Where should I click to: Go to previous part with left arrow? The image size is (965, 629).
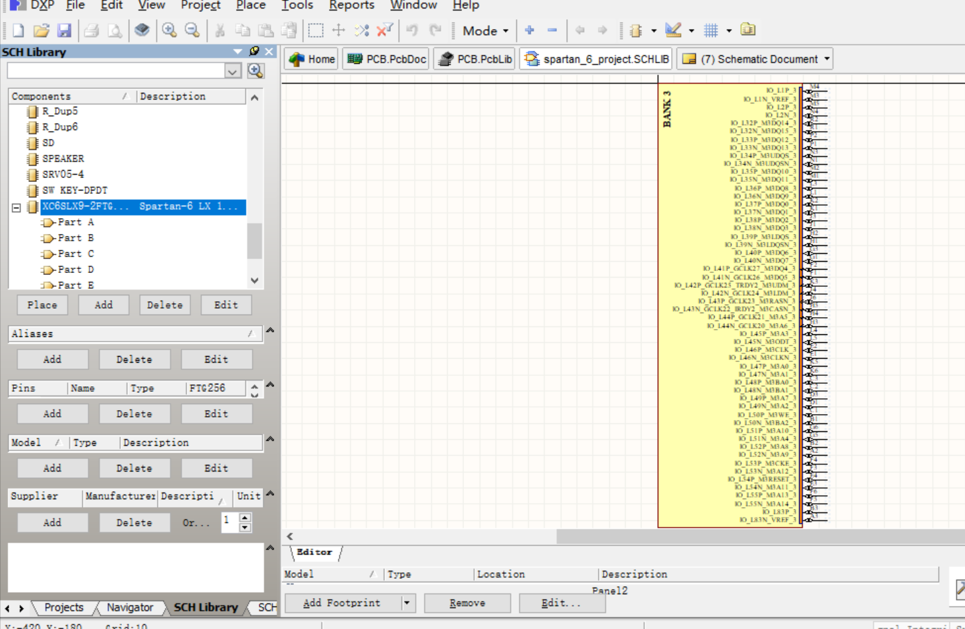[580, 30]
